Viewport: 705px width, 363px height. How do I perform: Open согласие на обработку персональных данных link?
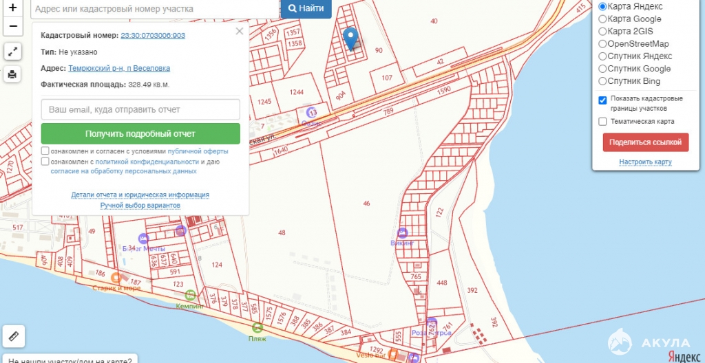coord(124,172)
